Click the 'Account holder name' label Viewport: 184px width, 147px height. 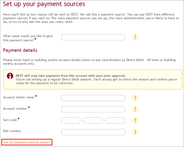tap(19, 97)
